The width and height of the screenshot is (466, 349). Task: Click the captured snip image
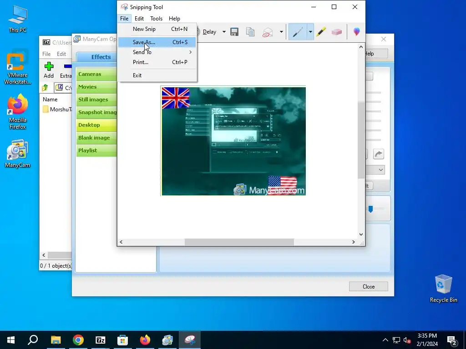pyautogui.click(x=233, y=141)
